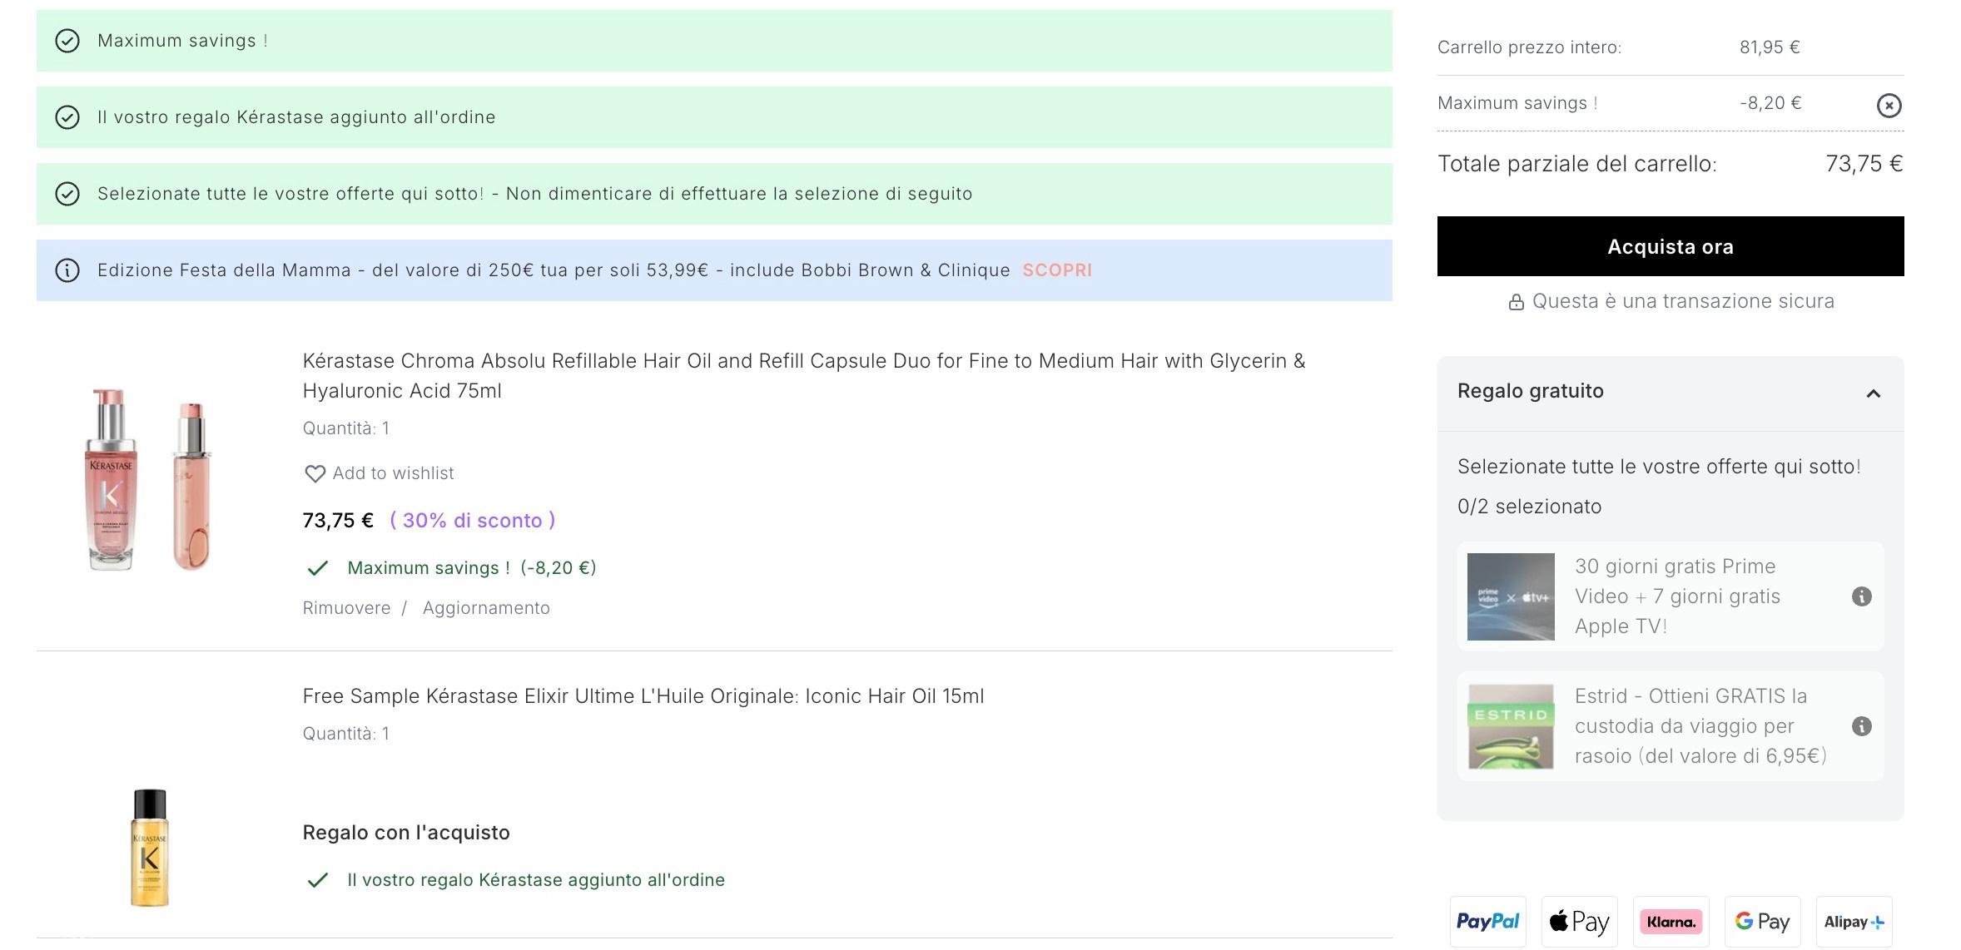Select PayPal payment icon
The height and width of the screenshot is (950, 1961).
click(x=1487, y=922)
